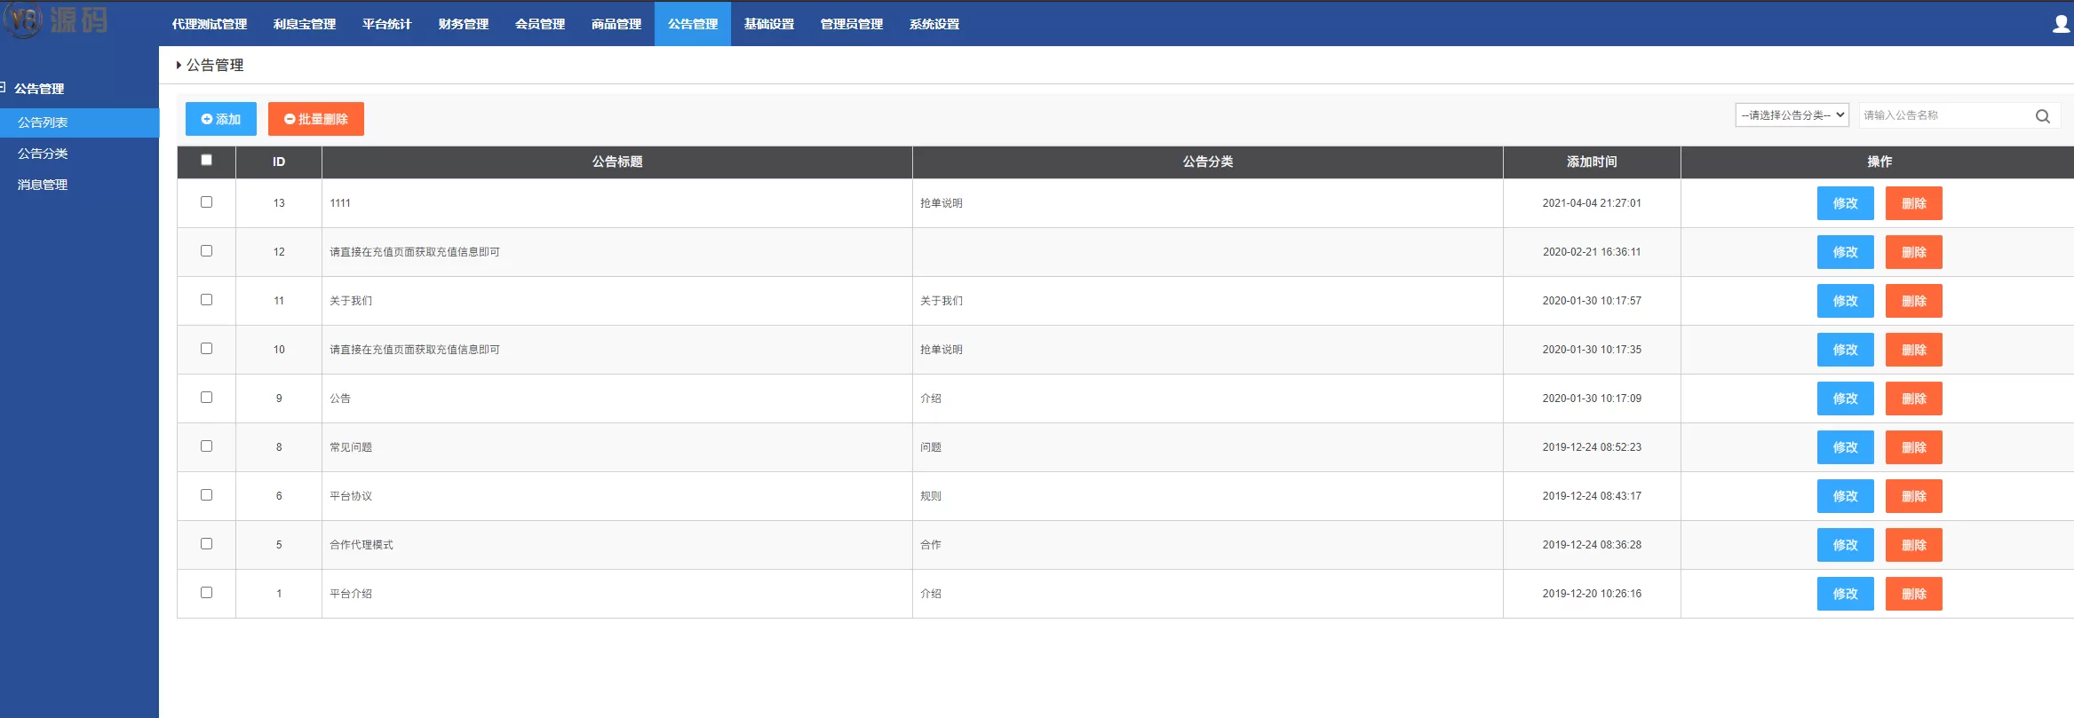
Task: Open the user profile icon
Action: click(2061, 24)
